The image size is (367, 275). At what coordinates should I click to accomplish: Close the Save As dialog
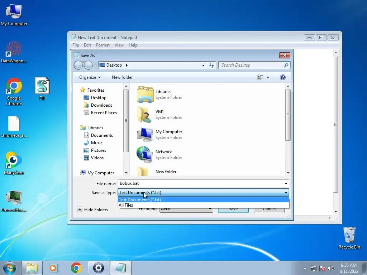(285, 56)
